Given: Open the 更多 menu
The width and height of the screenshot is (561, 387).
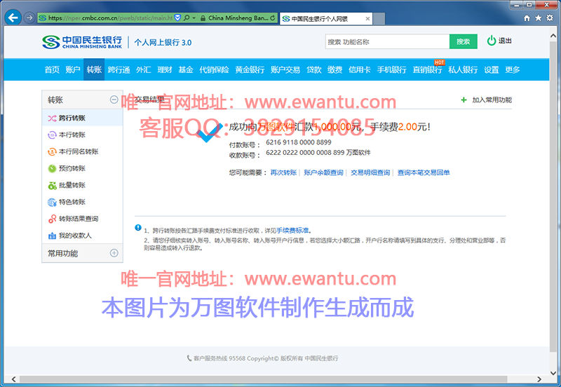Looking at the screenshot, I should click(513, 69).
